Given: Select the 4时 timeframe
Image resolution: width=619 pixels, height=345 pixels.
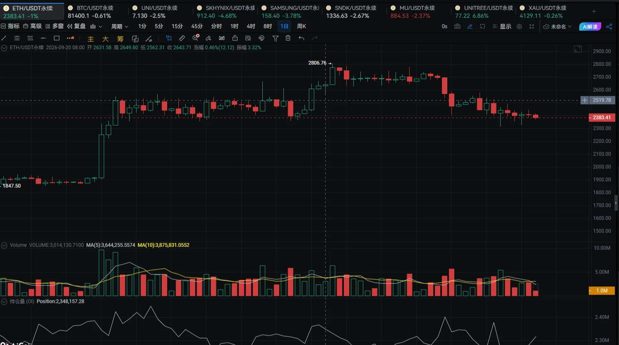Looking at the screenshot, I should pyautogui.click(x=251, y=26).
